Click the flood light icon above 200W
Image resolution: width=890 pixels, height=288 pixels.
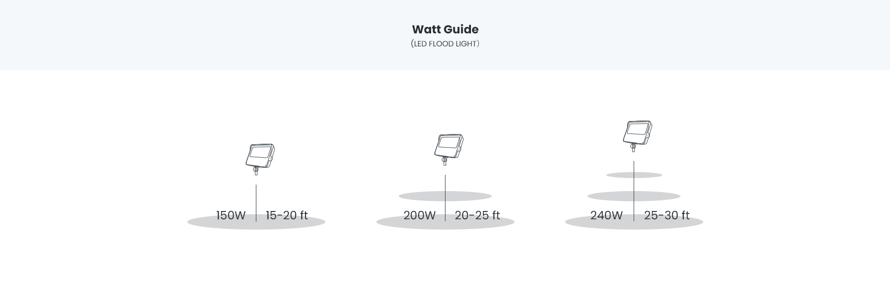coord(448,148)
